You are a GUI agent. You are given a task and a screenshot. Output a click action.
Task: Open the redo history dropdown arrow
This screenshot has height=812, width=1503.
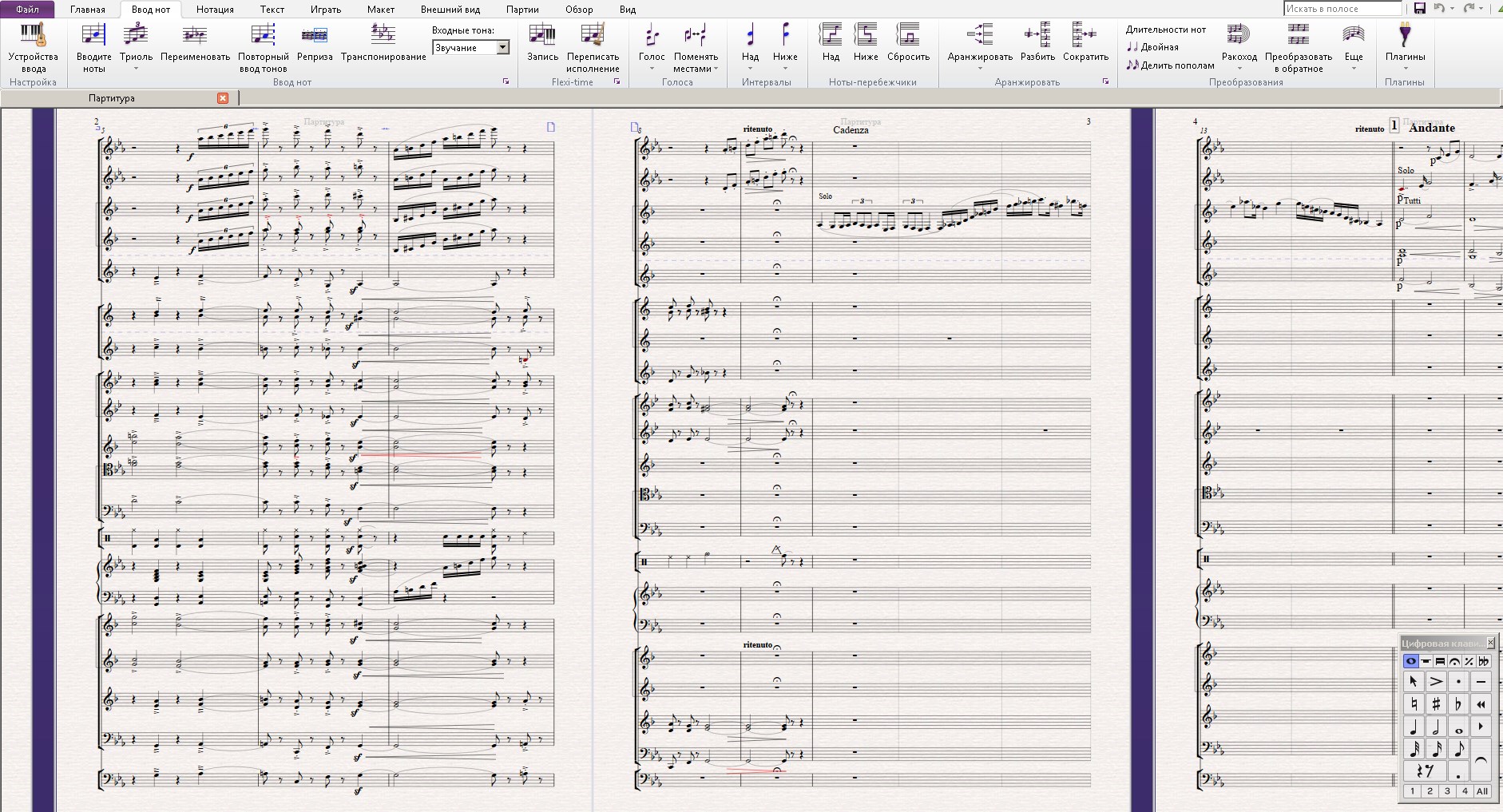tap(1481, 8)
